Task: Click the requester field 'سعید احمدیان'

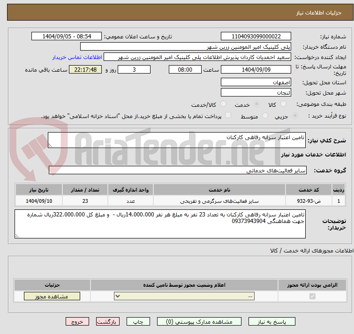Action: click(197, 57)
